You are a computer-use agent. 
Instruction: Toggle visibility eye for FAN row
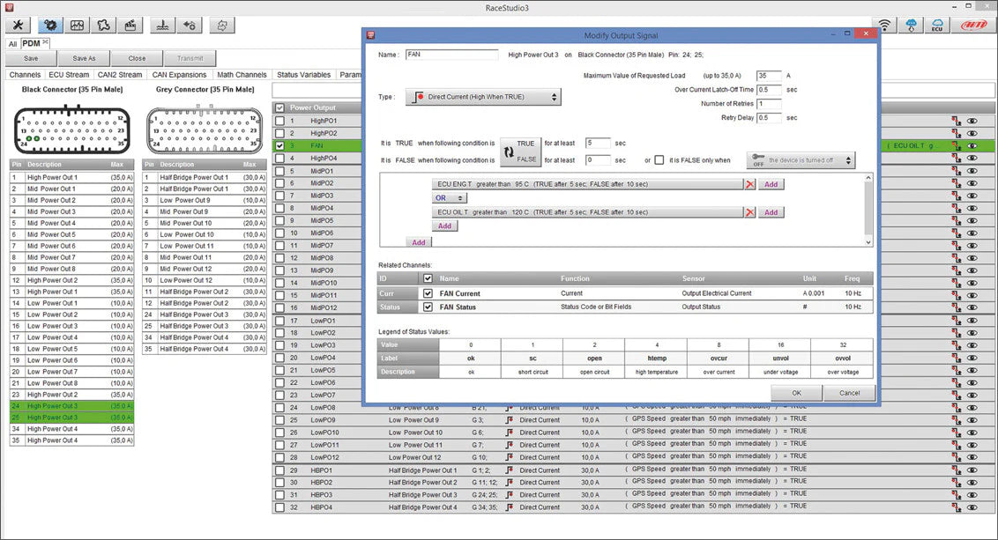[x=972, y=146]
